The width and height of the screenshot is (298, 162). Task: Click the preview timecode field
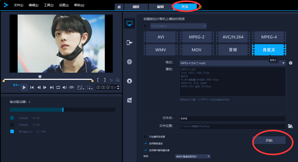coord(106,87)
